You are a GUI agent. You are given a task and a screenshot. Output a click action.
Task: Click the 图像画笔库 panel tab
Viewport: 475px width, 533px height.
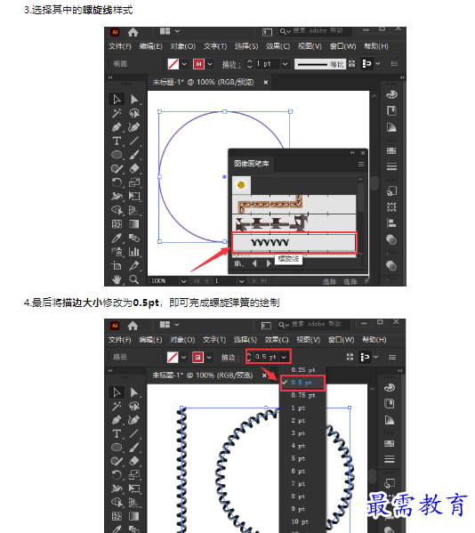pos(252,164)
